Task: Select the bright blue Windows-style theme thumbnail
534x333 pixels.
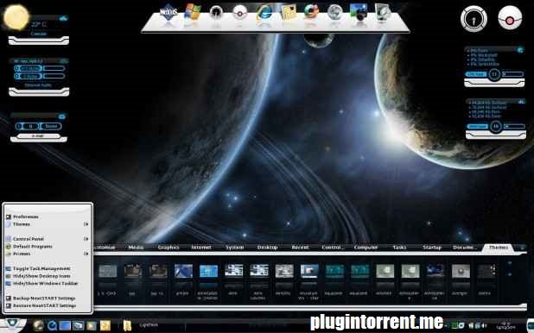Action: pyautogui.click(x=208, y=272)
